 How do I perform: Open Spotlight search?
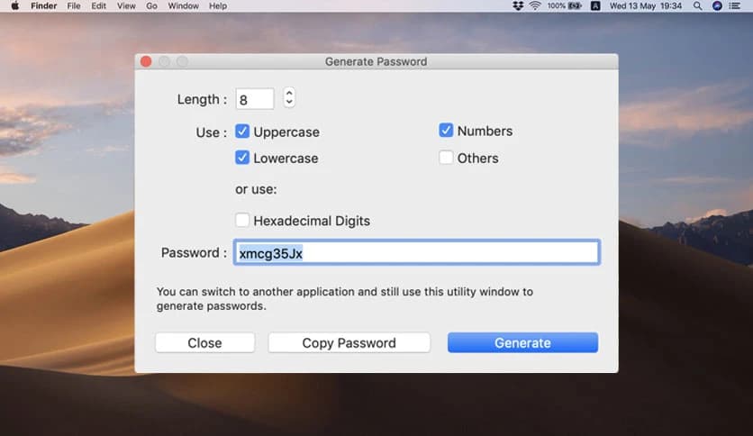[697, 5]
